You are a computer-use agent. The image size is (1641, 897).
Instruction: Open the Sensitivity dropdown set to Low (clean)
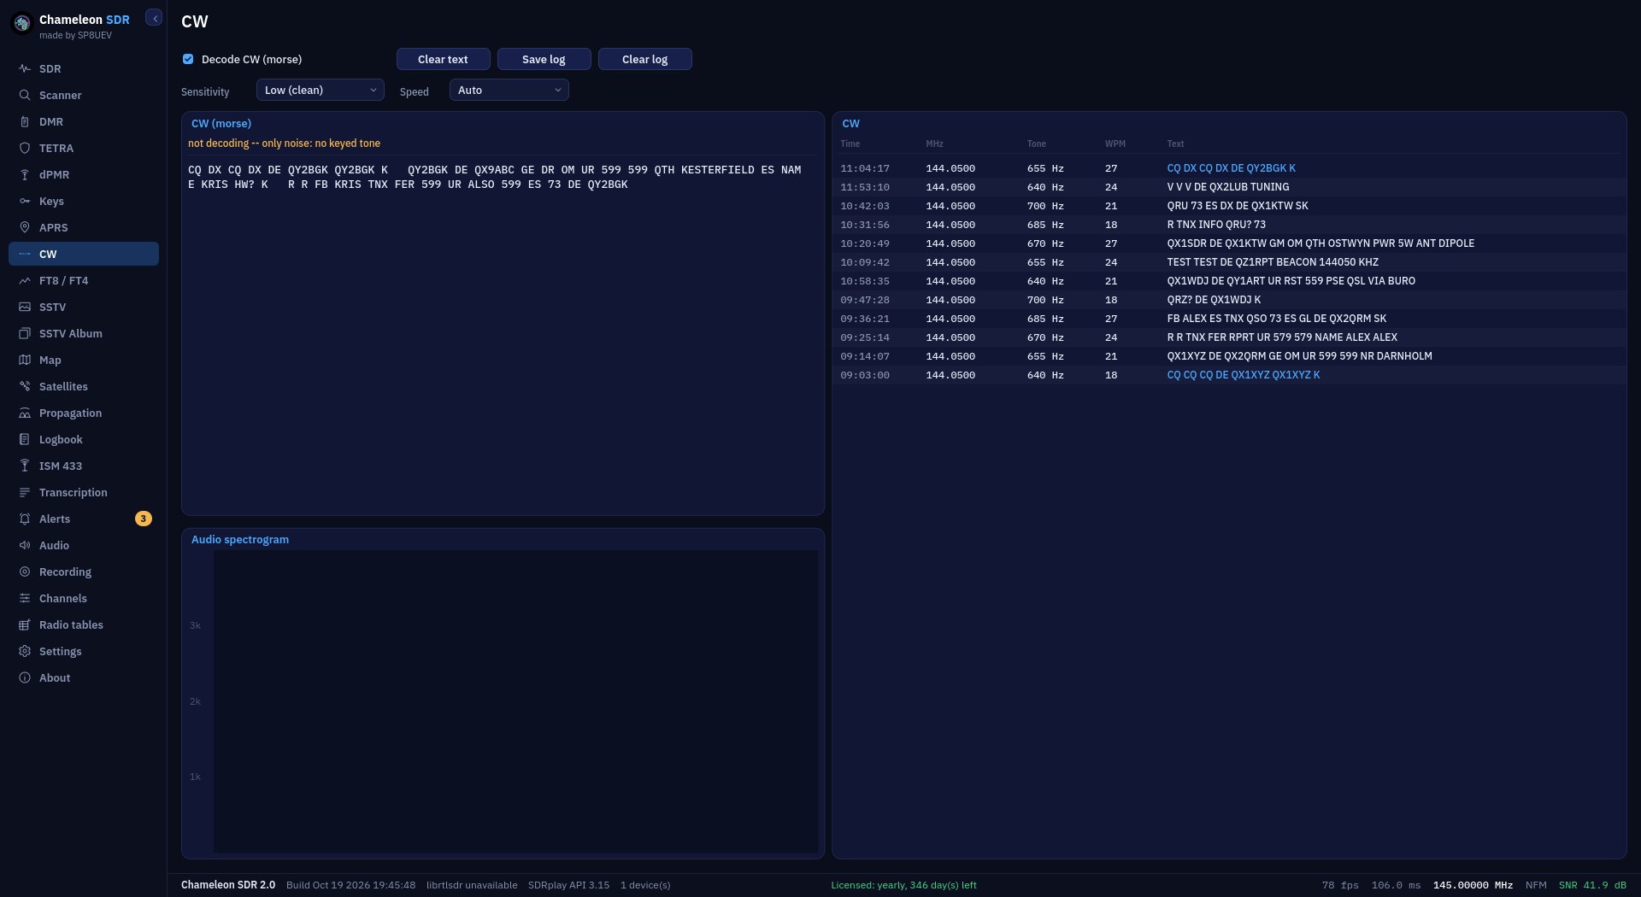pyautogui.click(x=321, y=90)
